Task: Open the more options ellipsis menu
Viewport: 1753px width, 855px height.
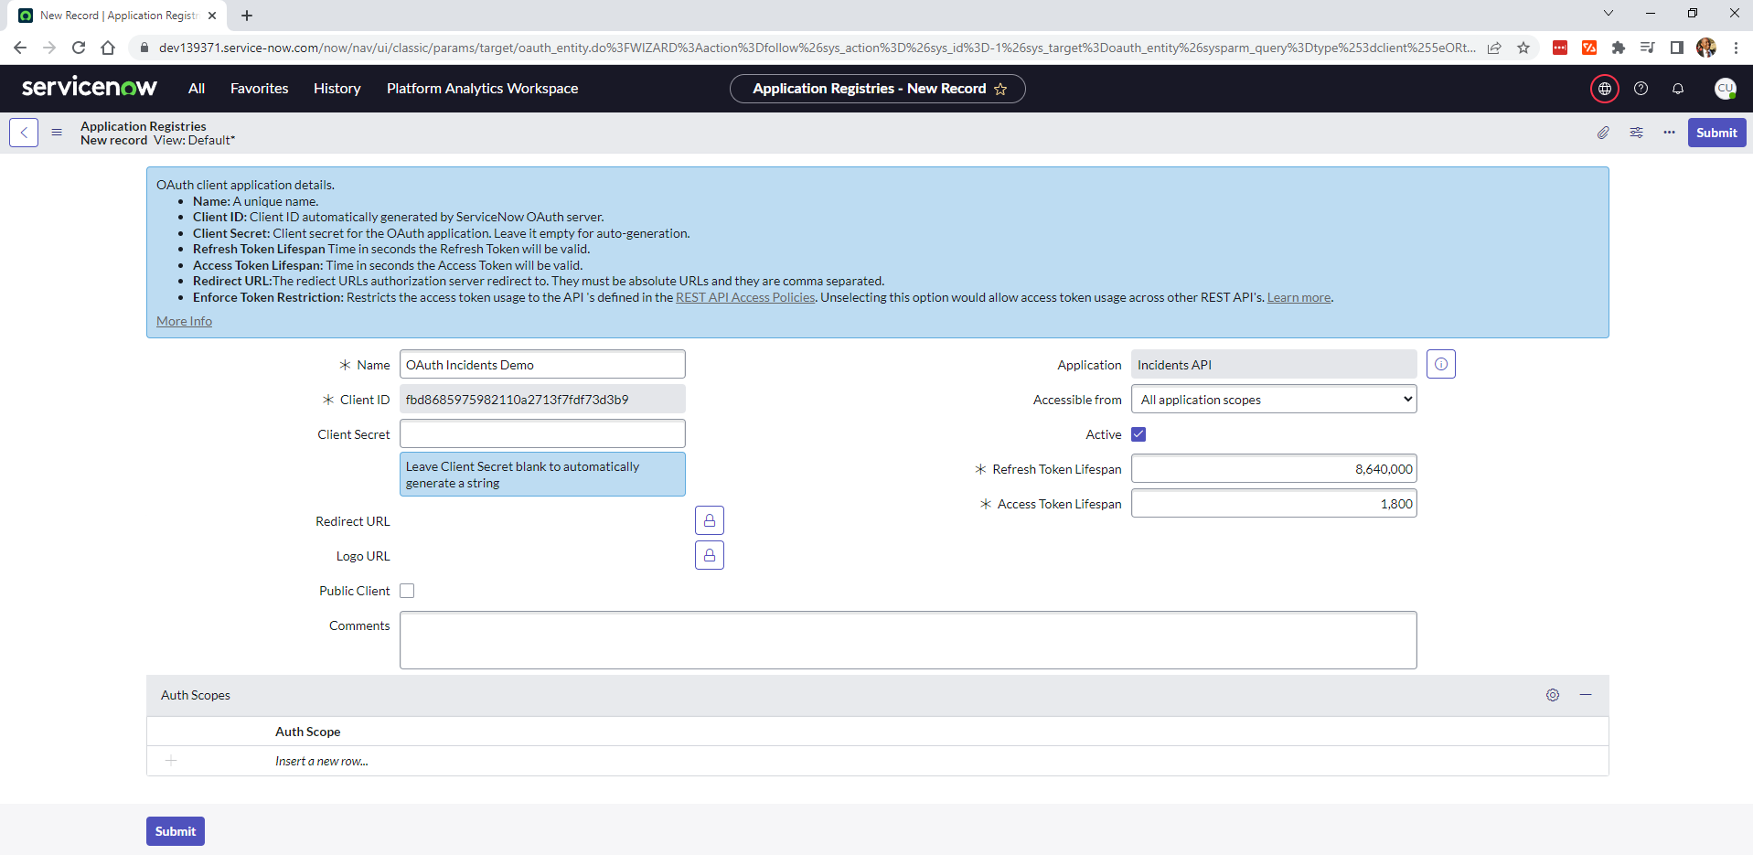Action: 1668,133
